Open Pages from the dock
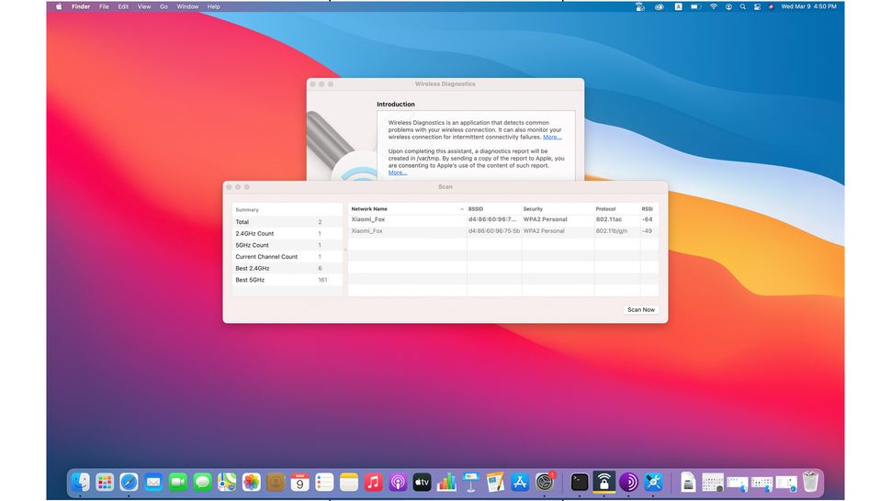This screenshot has width=891, height=501. pyautogui.click(x=495, y=483)
